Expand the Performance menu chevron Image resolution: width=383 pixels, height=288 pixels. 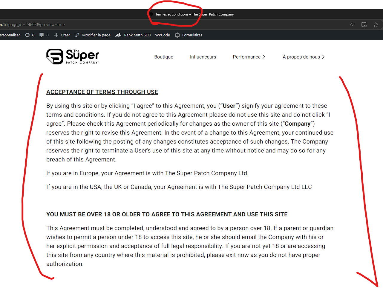coord(263,57)
